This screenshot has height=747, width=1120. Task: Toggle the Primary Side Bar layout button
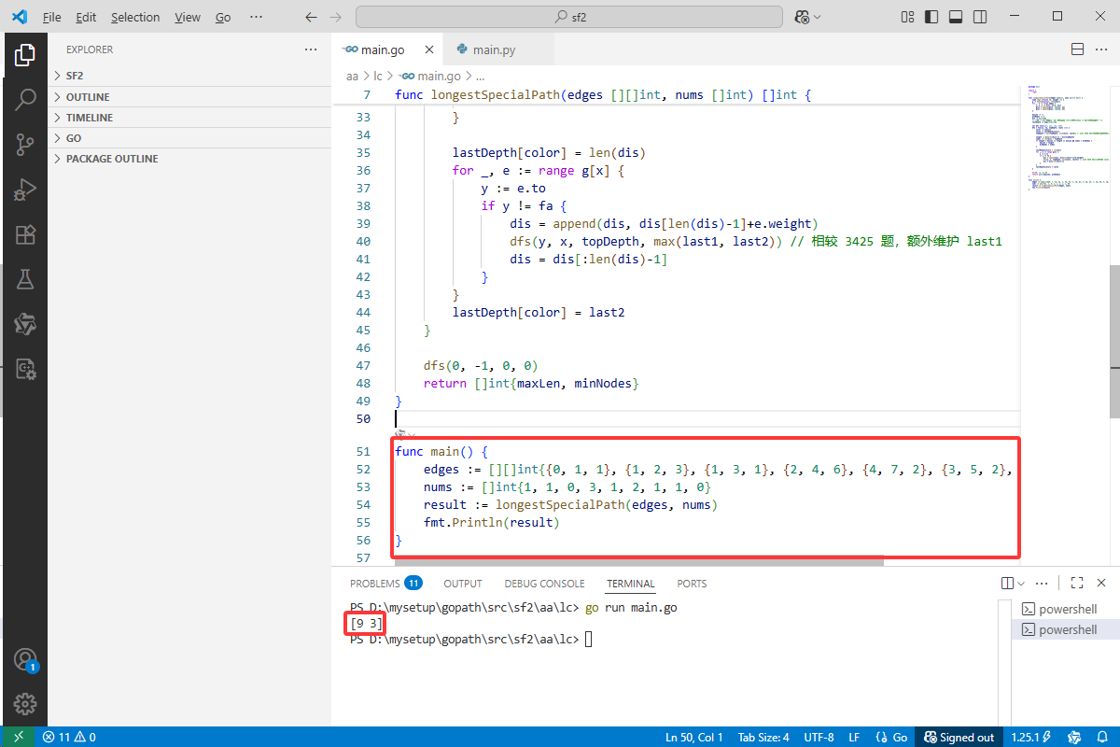pyautogui.click(x=931, y=17)
